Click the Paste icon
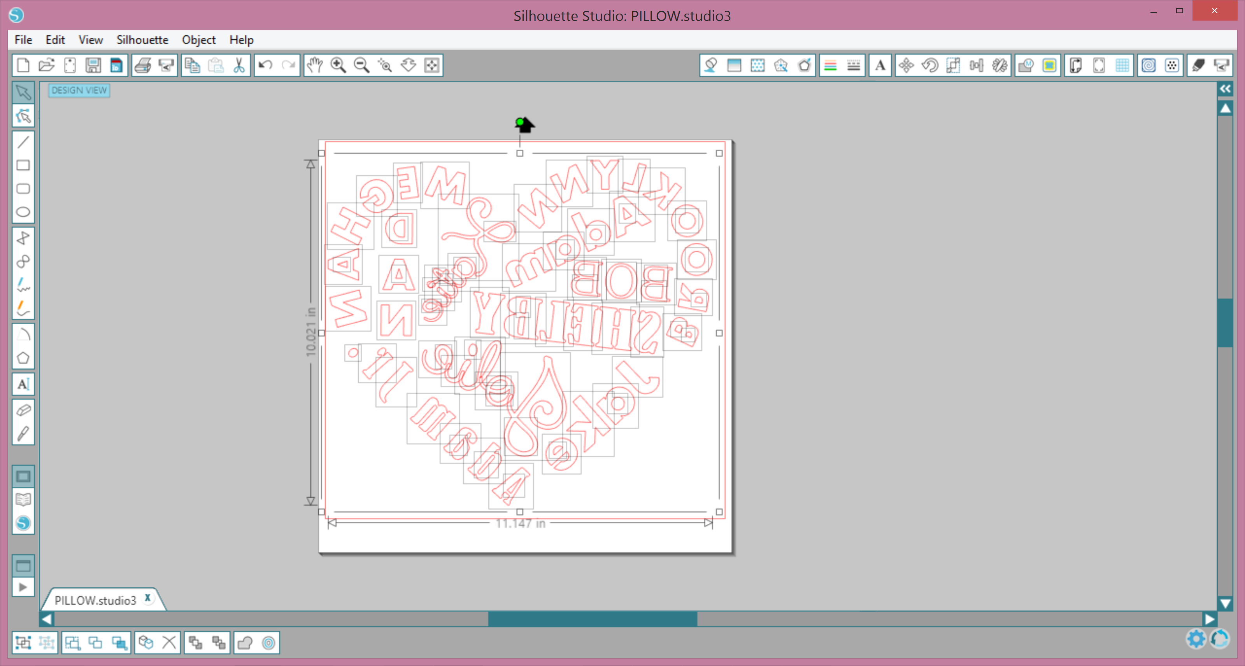 point(216,65)
